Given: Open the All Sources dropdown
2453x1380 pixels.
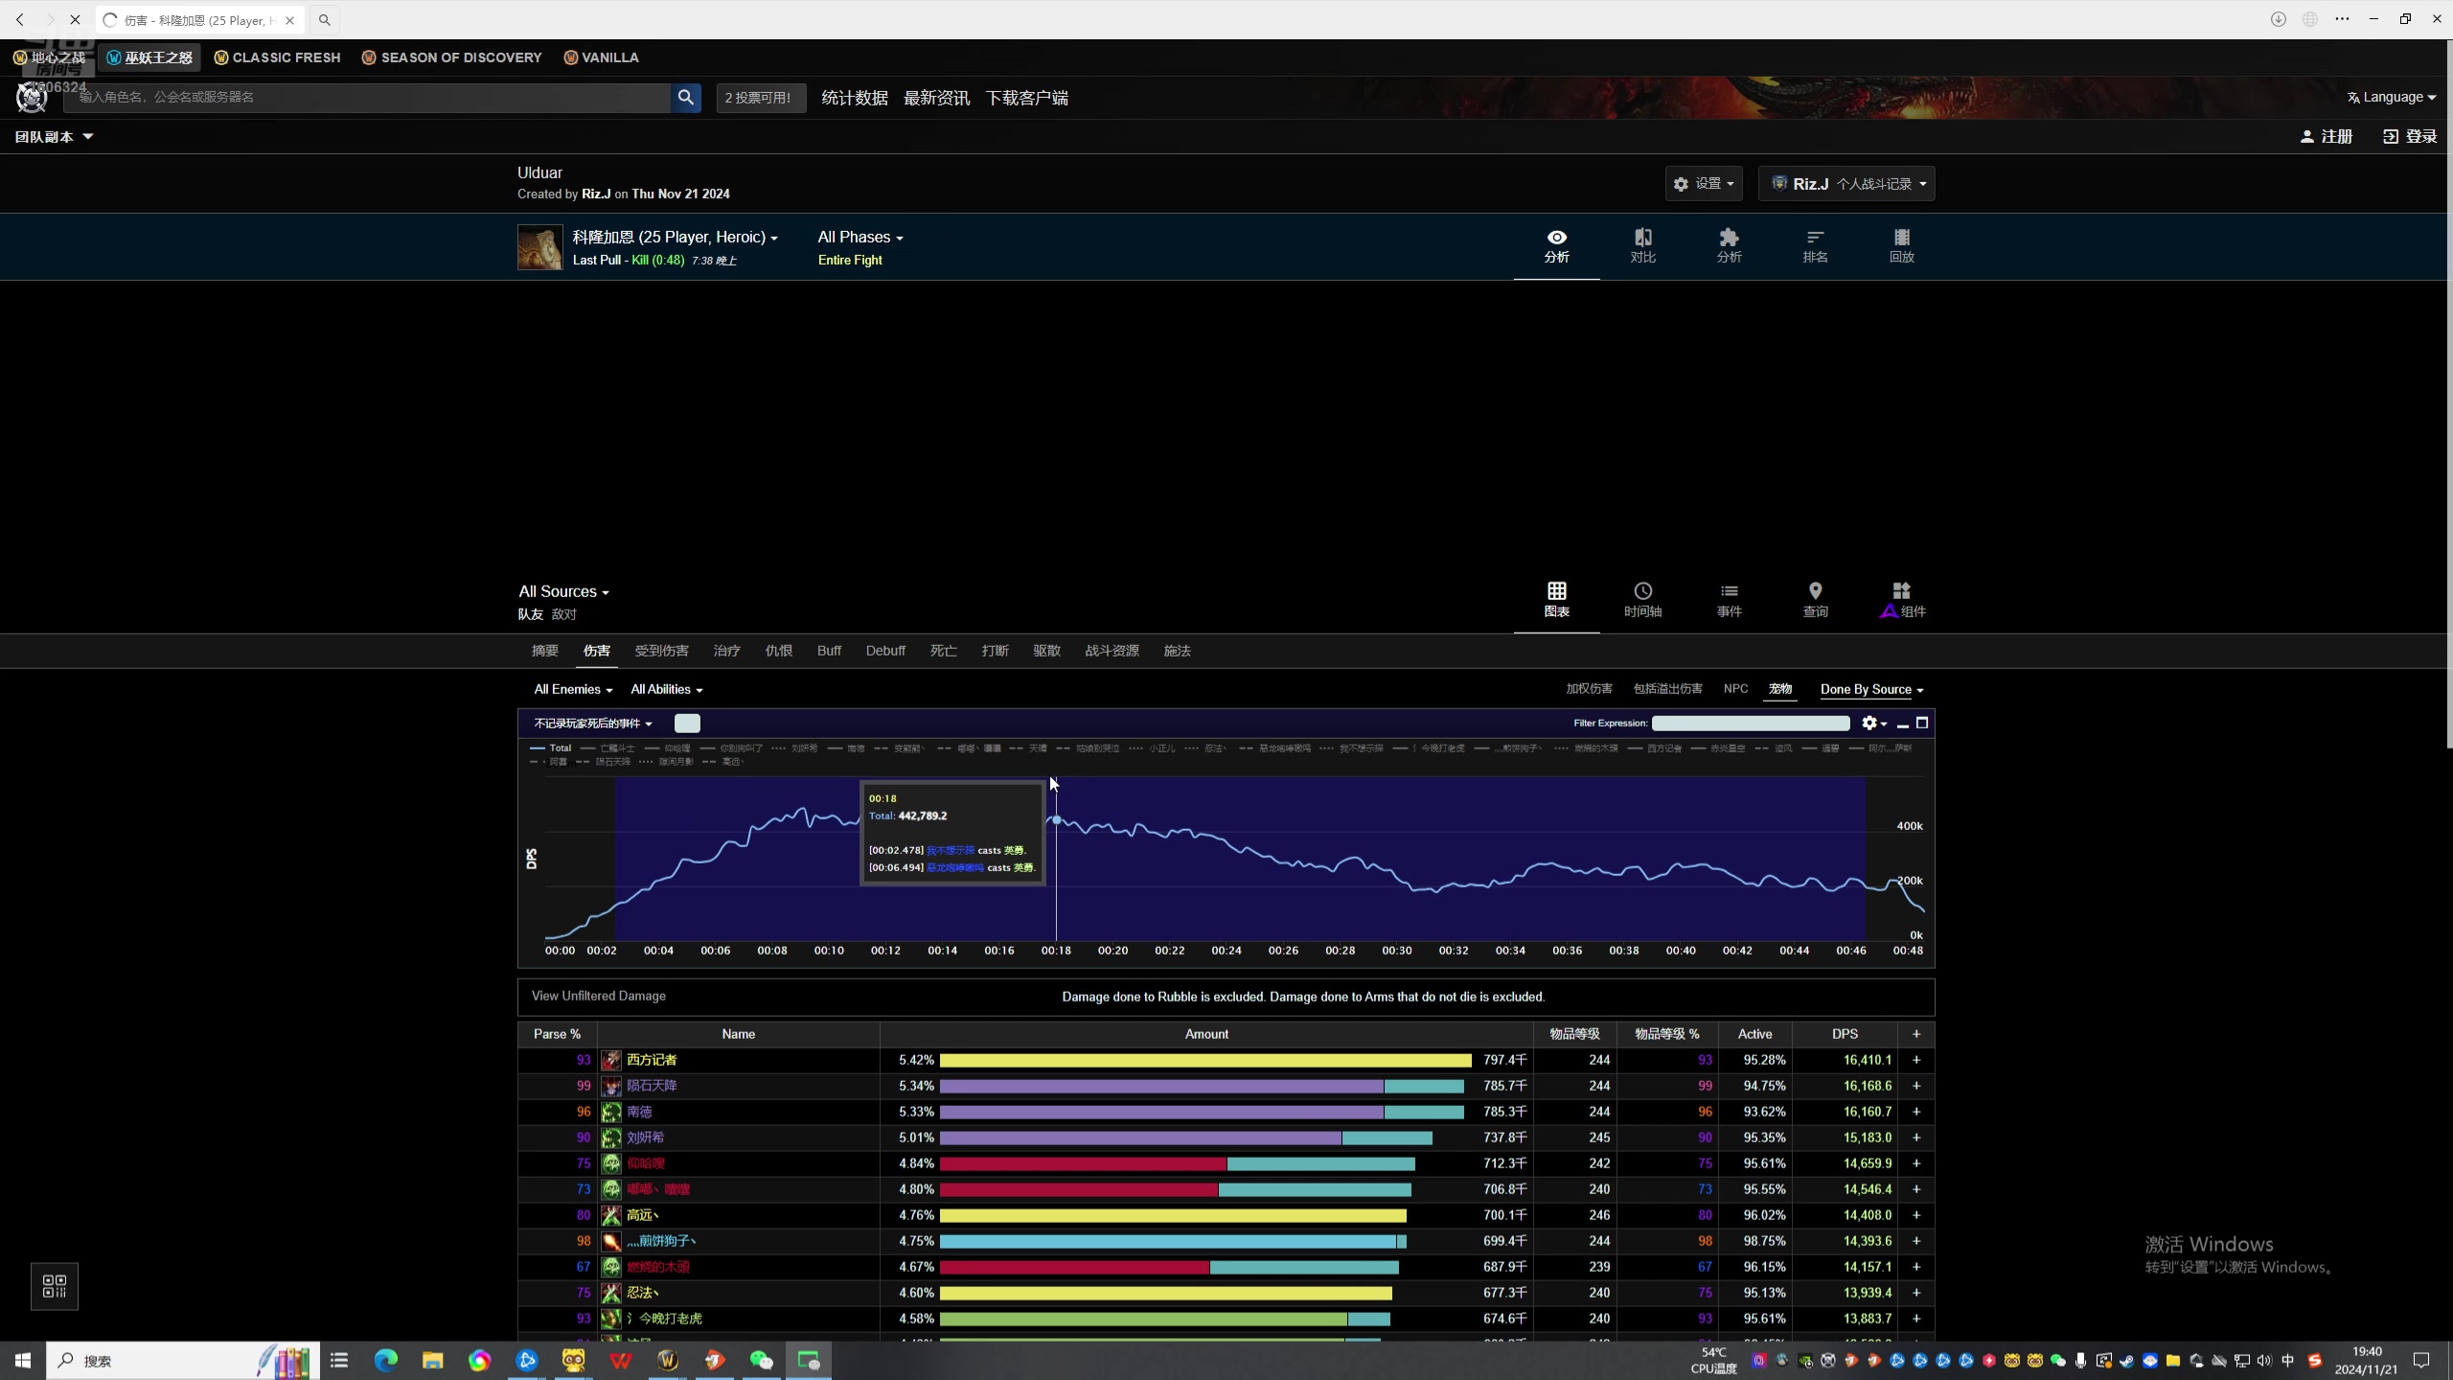Looking at the screenshot, I should (563, 591).
